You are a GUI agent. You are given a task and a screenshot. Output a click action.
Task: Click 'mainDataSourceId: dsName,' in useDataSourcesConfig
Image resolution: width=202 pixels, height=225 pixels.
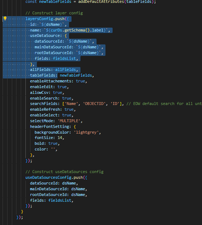tap(59, 189)
